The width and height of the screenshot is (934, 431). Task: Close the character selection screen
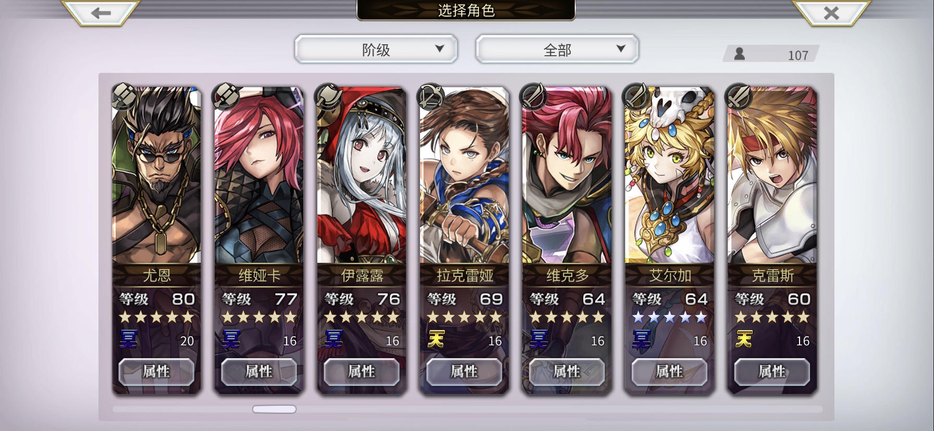[x=831, y=13]
